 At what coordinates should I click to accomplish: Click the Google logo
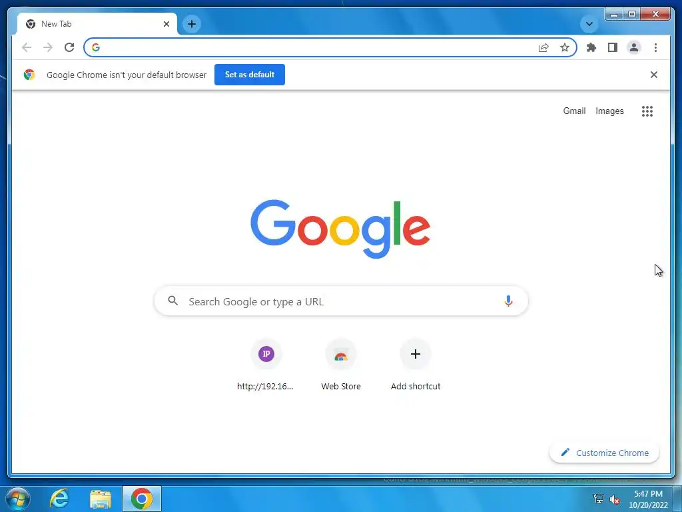click(340, 229)
